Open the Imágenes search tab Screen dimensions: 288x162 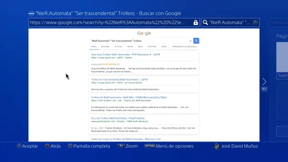[105, 47]
